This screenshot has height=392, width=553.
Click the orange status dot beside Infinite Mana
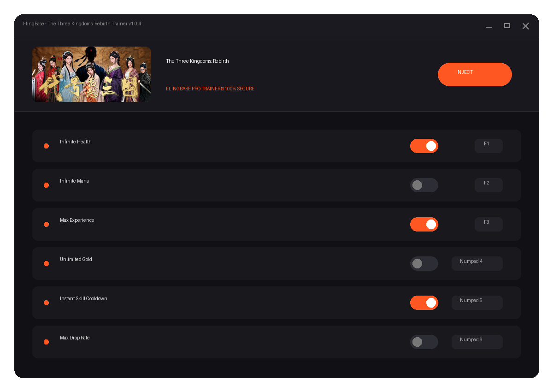click(x=46, y=185)
